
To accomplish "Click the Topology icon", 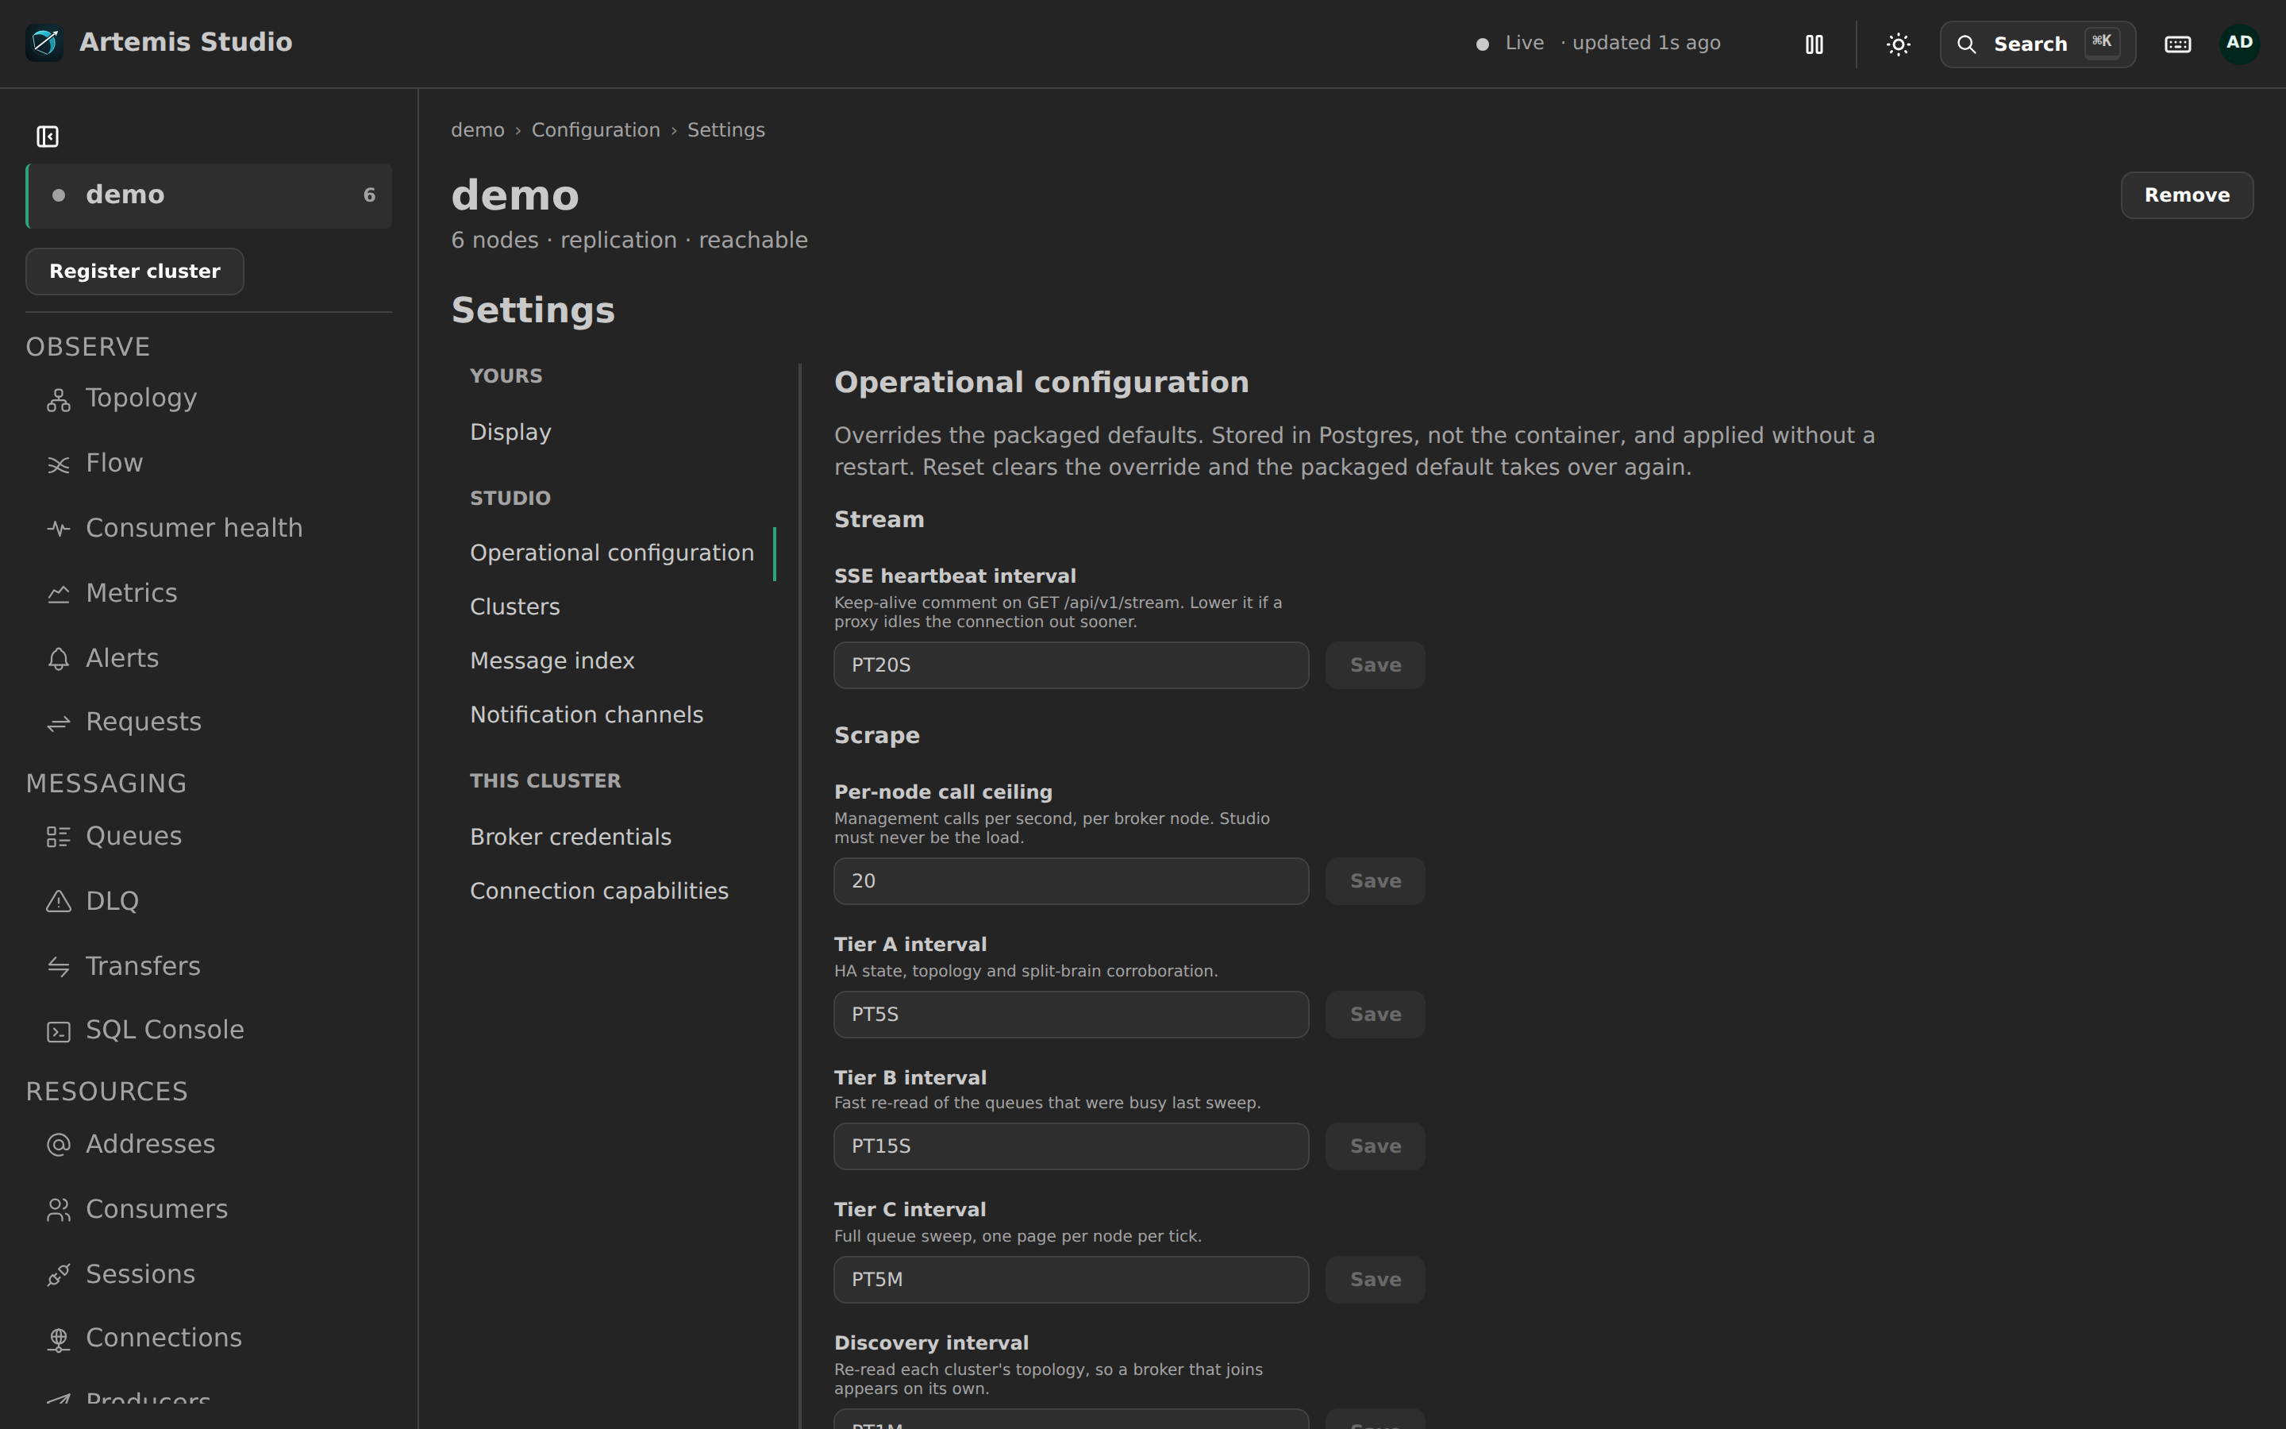I will (59, 401).
